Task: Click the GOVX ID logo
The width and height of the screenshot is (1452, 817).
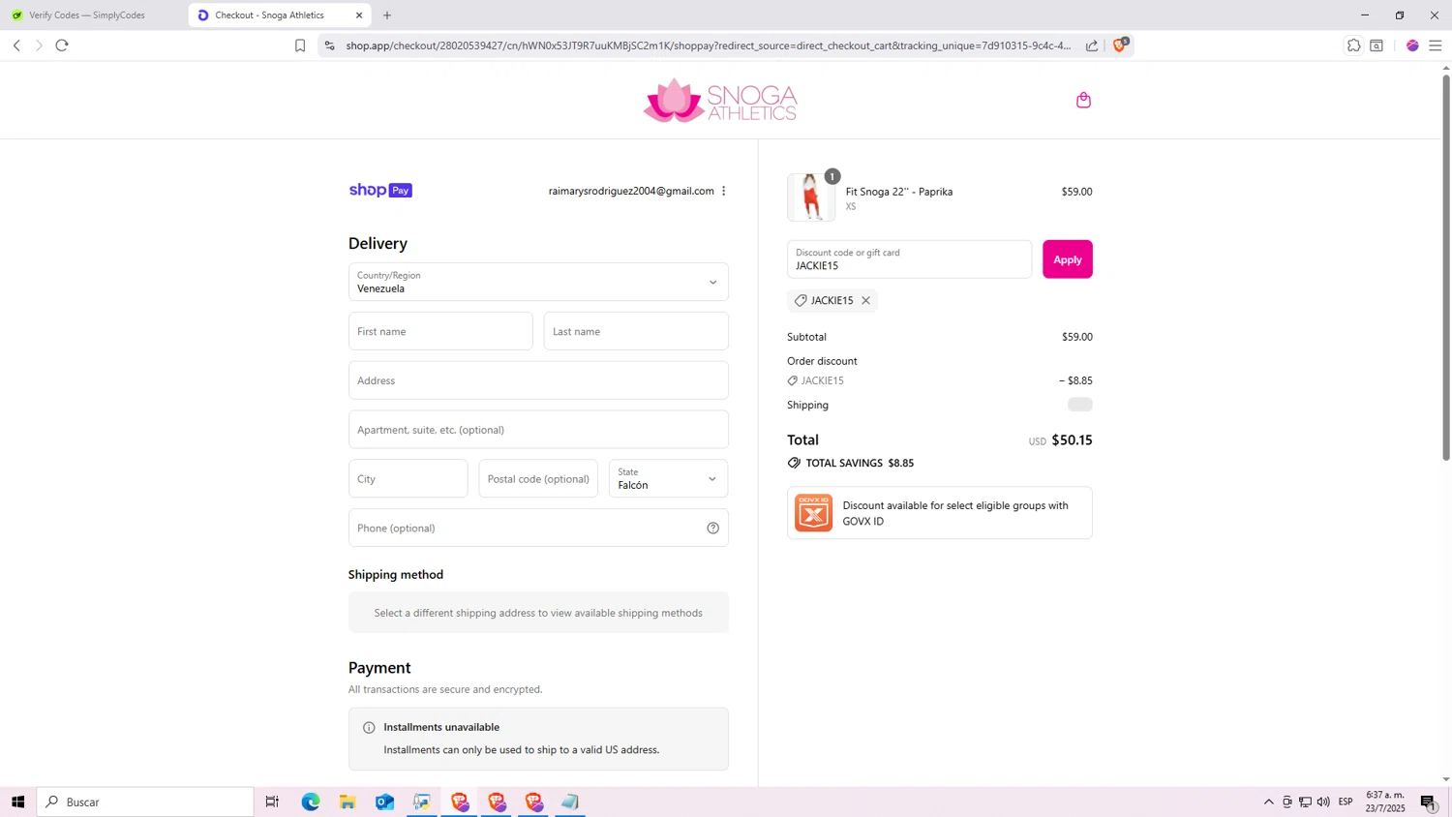Action: (x=813, y=513)
